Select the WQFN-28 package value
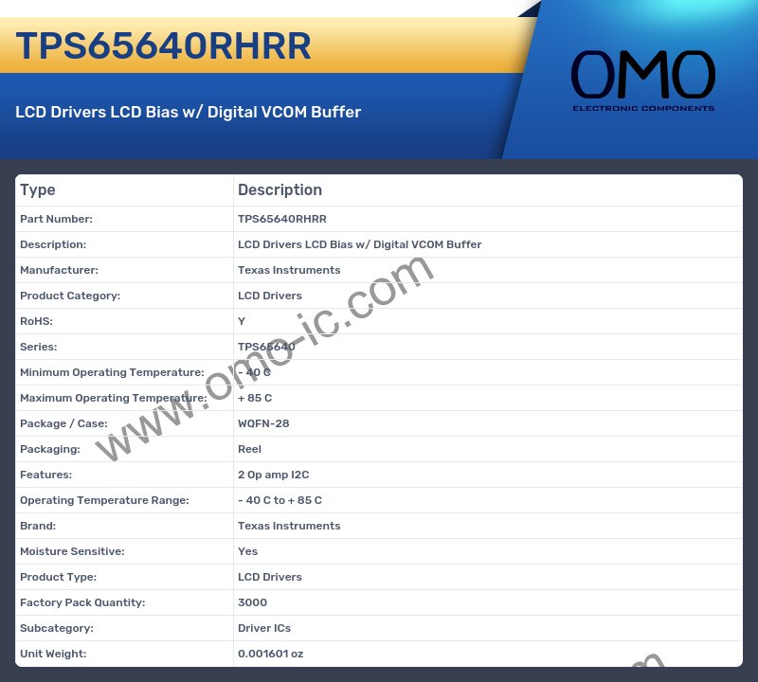The image size is (758, 682). point(263,424)
